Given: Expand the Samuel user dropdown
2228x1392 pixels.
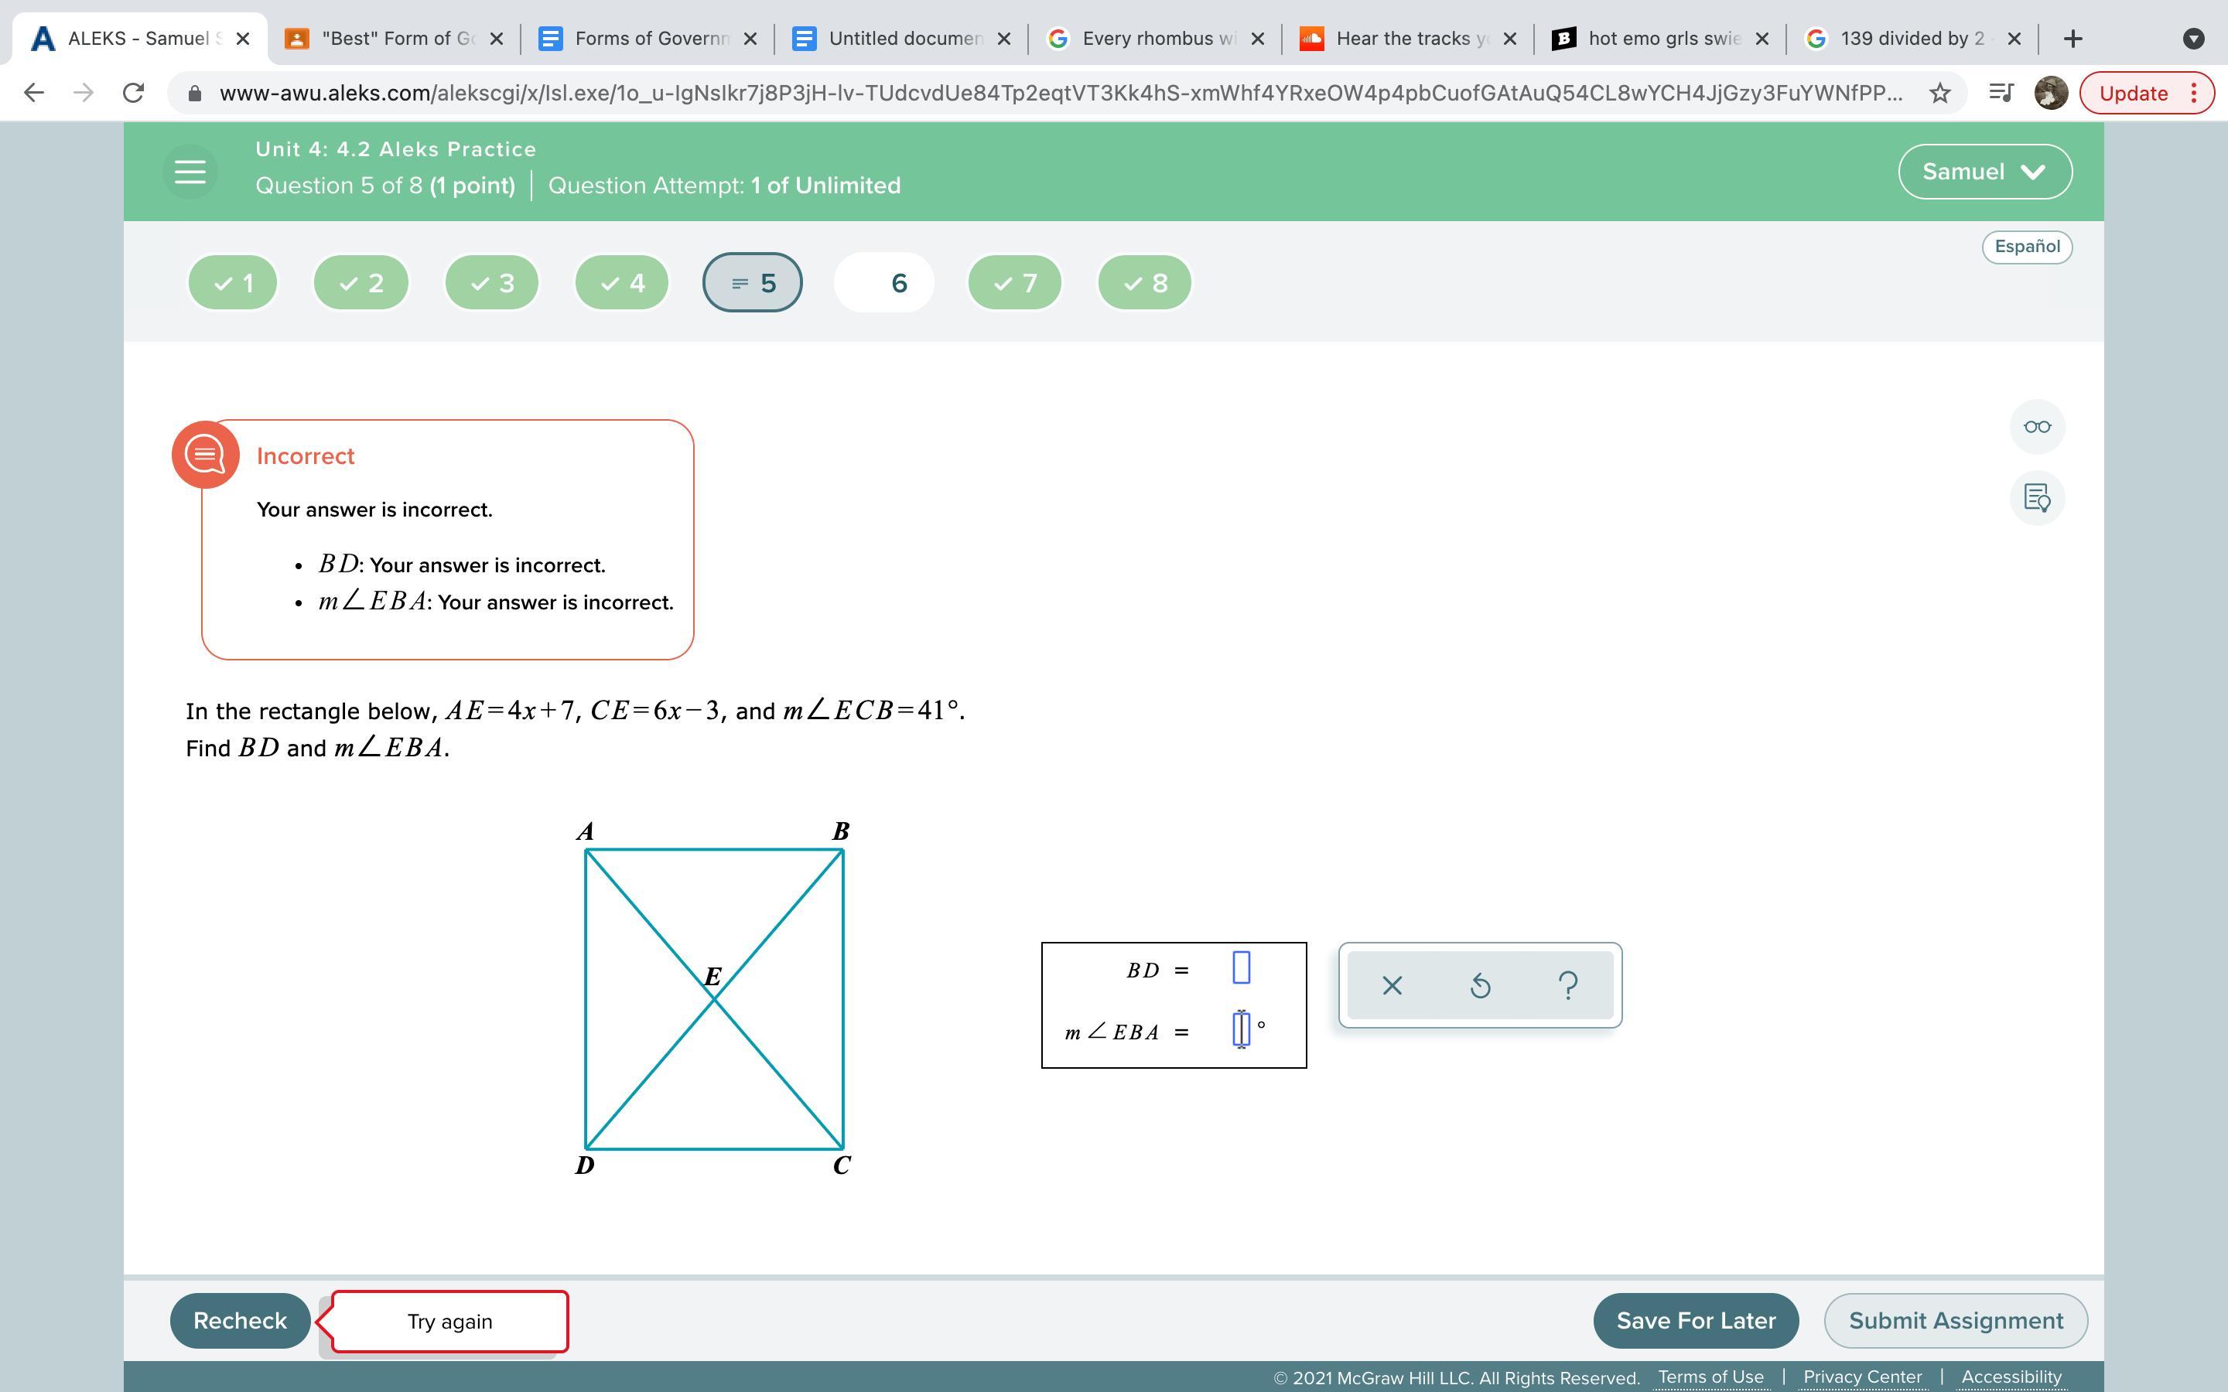Looking at the screenshot, I should tap(1984, 172).
